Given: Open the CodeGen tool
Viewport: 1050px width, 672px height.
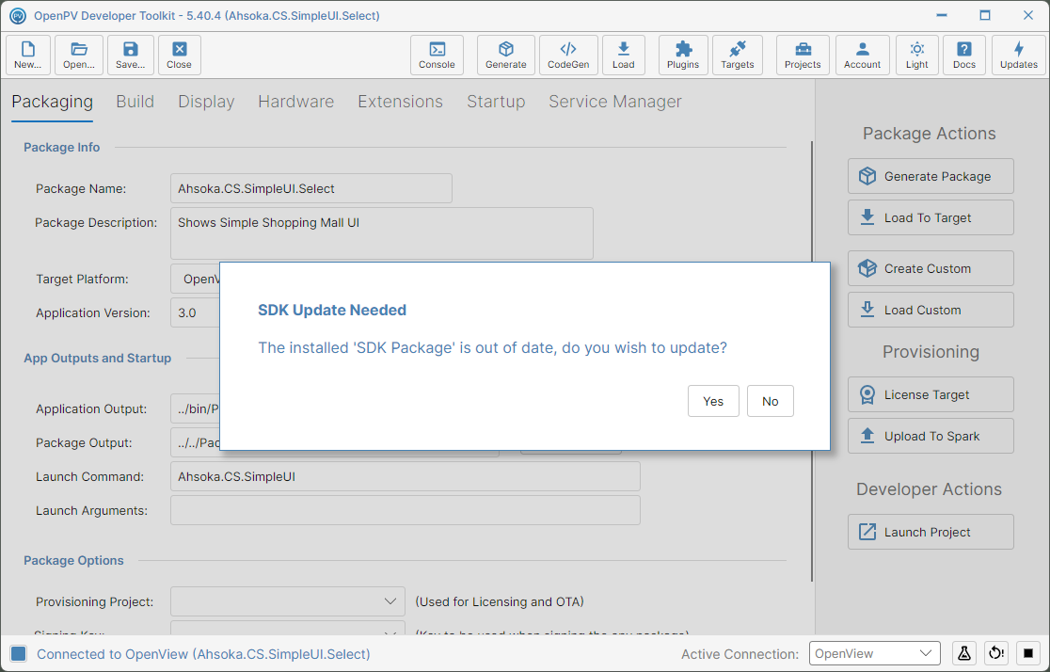Looking at the screenshot, I should tap(568, 55).
